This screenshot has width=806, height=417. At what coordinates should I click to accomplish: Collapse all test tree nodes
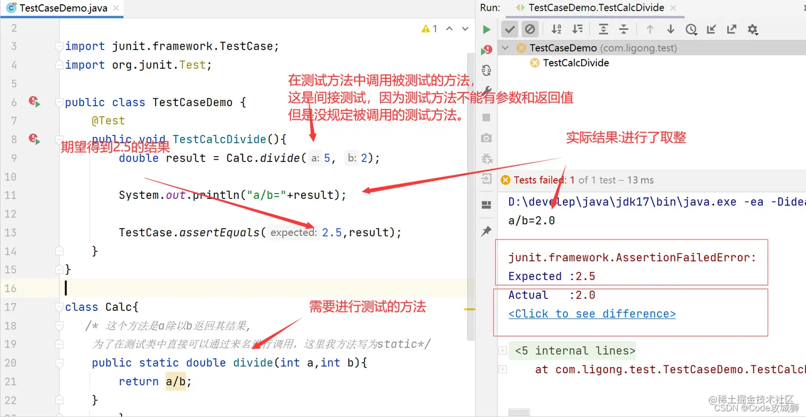(x=623, y=29)
